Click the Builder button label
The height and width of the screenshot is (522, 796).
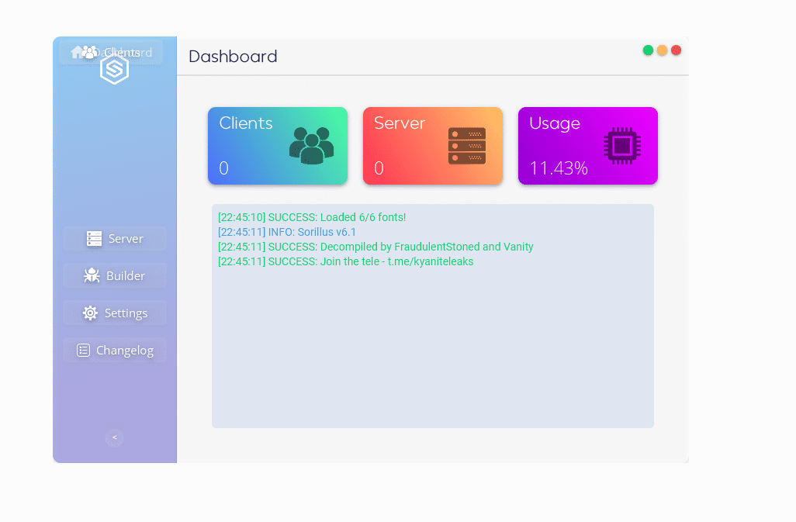[126, 275]
